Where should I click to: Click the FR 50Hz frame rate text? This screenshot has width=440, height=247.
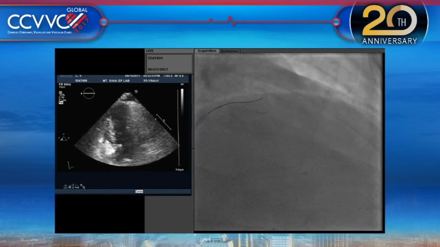[x=65, y=84]
